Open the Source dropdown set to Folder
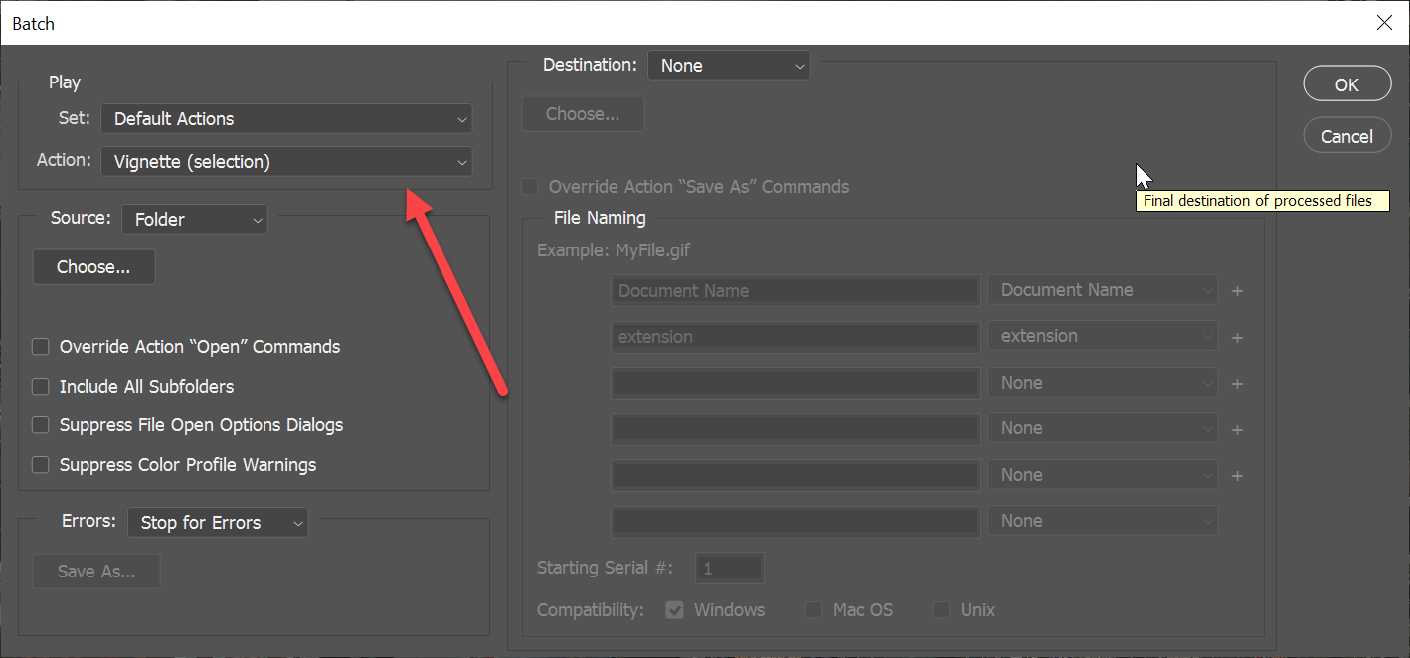This screenshot has width=1410, height=658. [x=195, y=220]
